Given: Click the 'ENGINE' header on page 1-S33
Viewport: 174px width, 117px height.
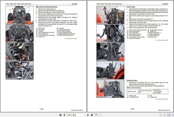Looking at the screenshot, I should pos(165,4).
